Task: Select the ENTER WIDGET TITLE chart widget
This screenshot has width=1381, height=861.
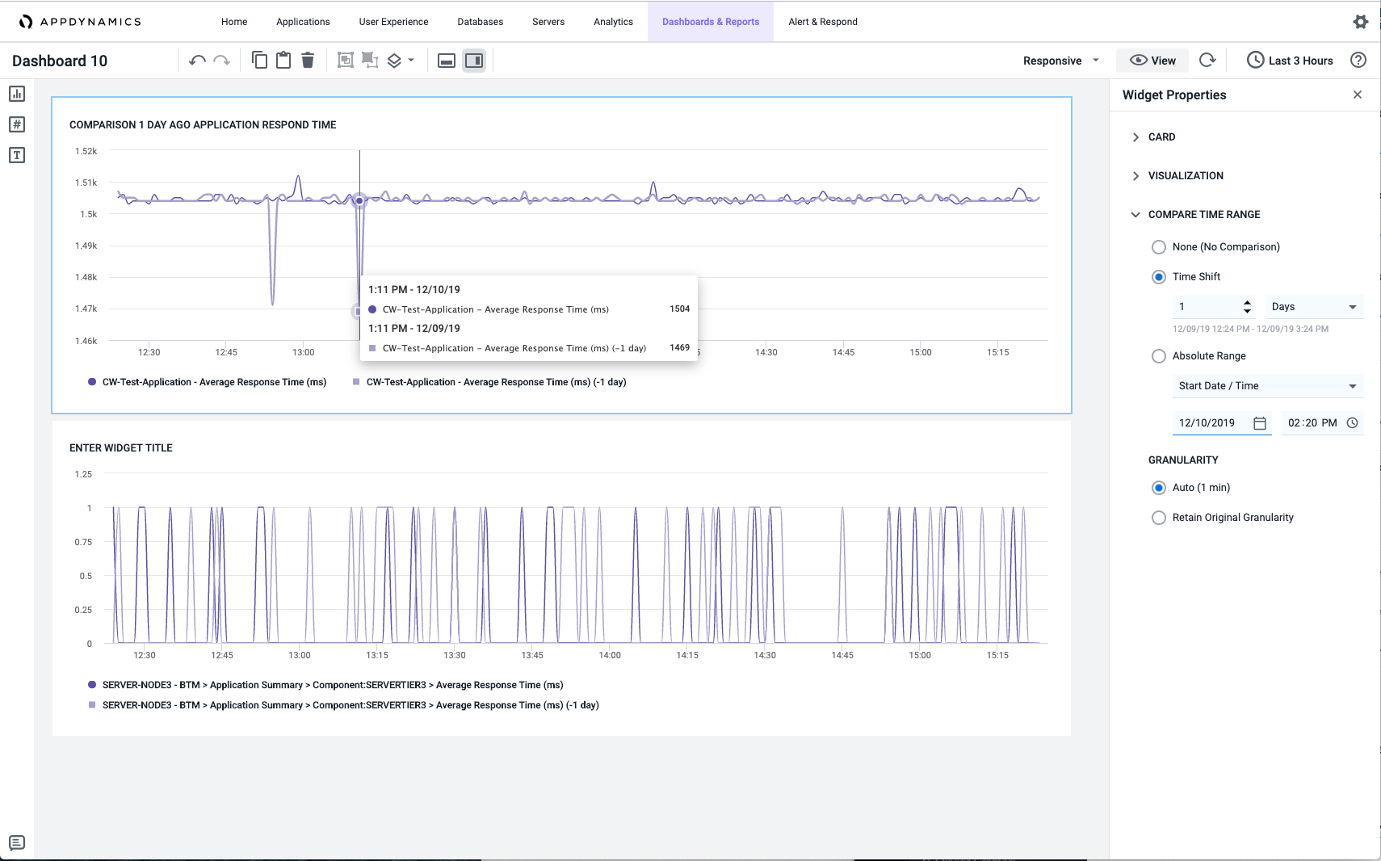Action: click(561, 578)
